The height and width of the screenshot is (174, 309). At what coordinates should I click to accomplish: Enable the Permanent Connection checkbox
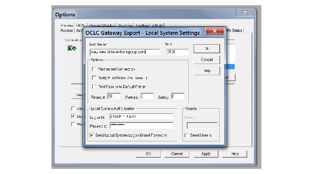click(x=94, y=69)
